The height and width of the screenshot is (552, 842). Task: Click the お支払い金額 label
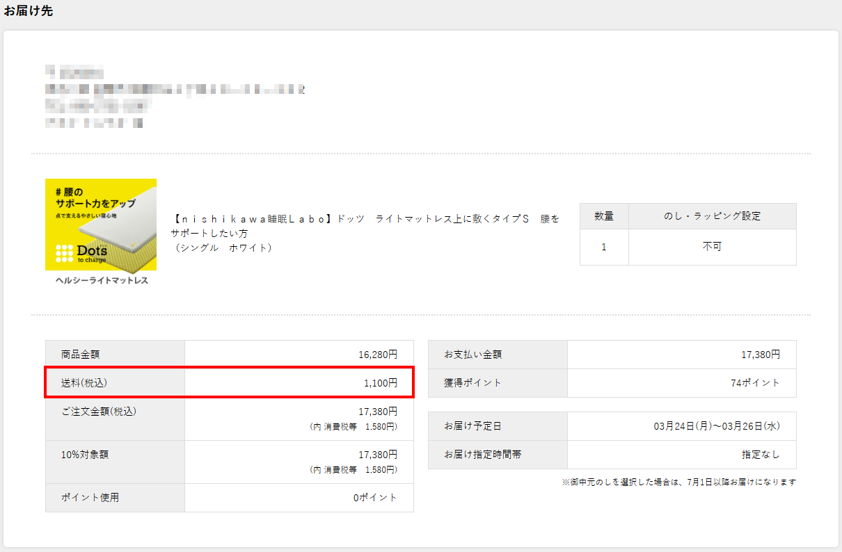click(x=472, y=355)
